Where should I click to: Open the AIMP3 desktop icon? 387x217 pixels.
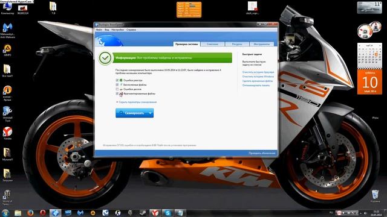(7, 51)
